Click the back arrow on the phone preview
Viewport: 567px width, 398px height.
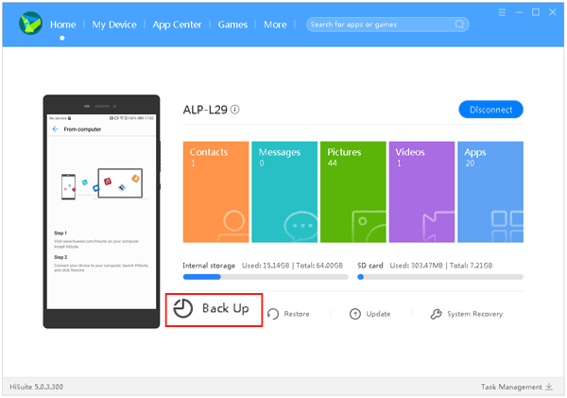pyautogui.click(x=56, y=129)
